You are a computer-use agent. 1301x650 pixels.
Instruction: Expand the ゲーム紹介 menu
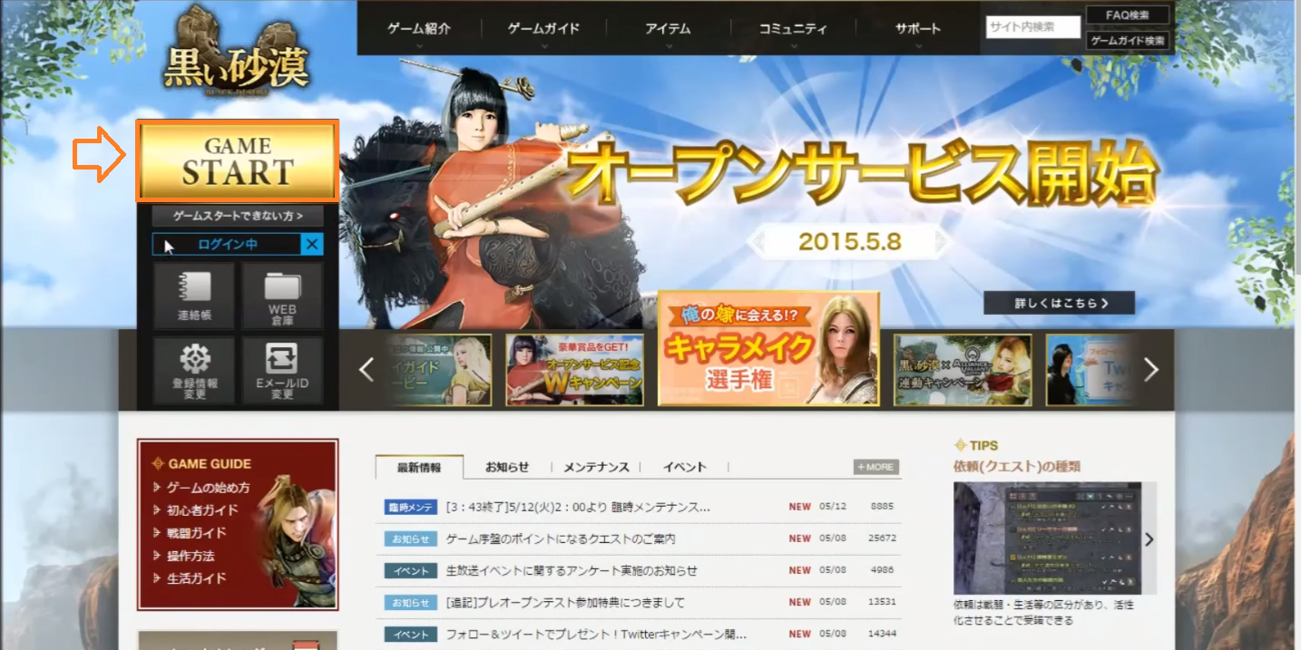[418, 29]
